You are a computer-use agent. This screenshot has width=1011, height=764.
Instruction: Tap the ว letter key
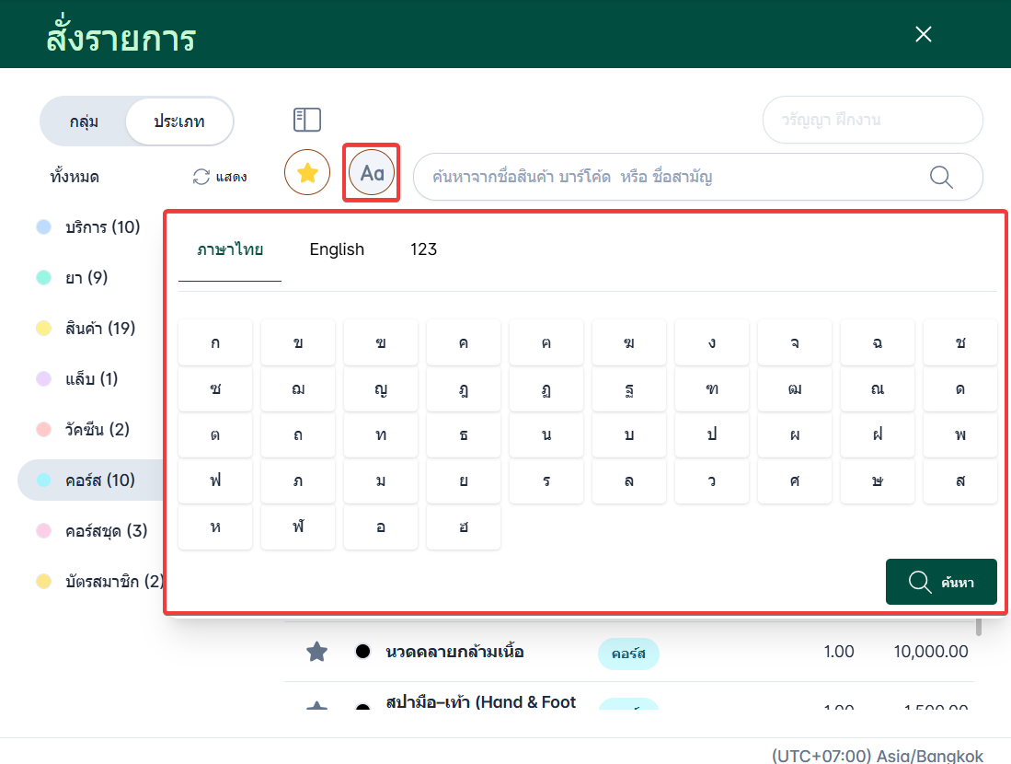712,480
